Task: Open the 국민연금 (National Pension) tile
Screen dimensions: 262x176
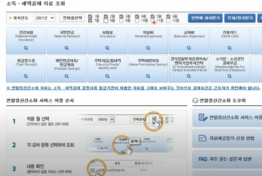Action: pyautogui.click(x=67, y=40)
